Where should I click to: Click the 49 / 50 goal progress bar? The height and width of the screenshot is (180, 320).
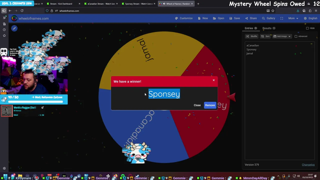click(x=35, y=102)
